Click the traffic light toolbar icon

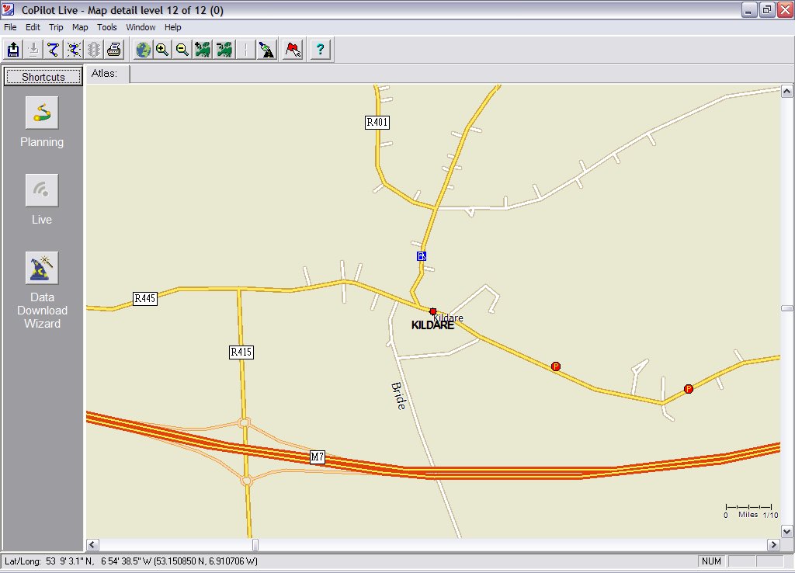(94, 50)
